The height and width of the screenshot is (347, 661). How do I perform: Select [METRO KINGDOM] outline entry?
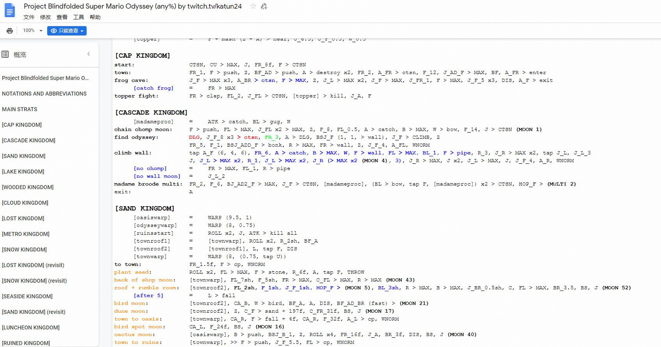coord(26,234)
